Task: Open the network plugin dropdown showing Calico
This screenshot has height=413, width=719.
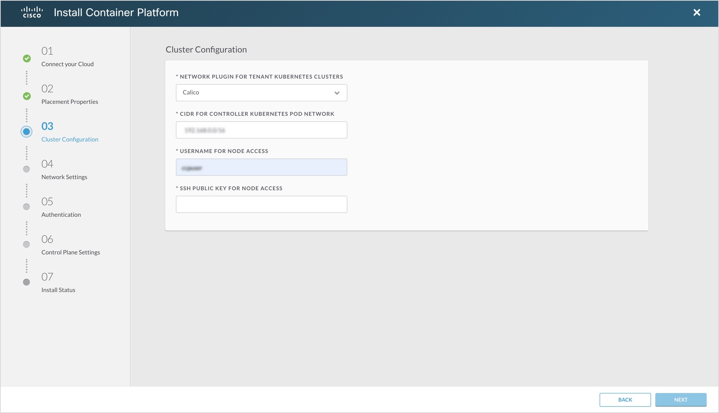Action: click(261, 93)
